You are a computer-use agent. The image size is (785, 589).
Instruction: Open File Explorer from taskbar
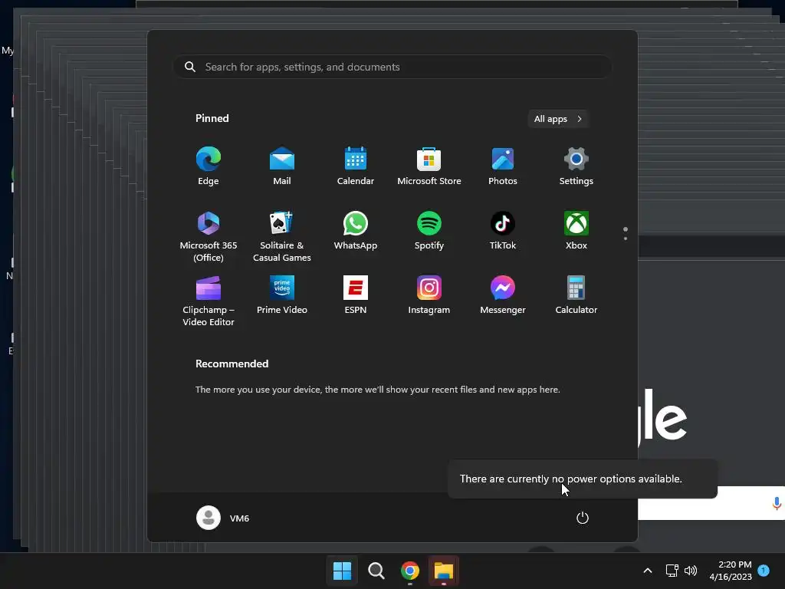tap(444, 571)
